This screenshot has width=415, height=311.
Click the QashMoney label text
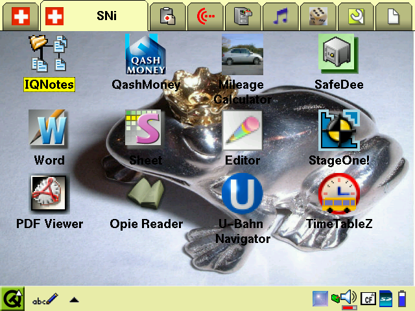[x=146, y=85]
